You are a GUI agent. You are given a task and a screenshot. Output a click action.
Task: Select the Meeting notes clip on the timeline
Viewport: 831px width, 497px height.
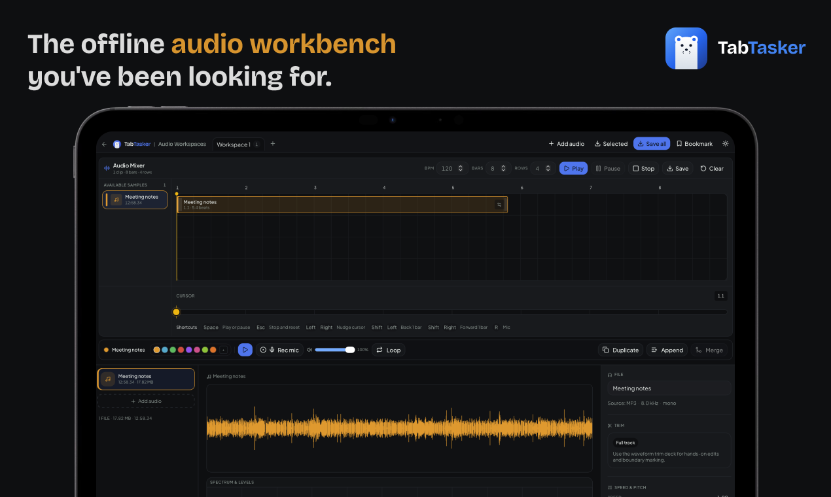tap(342, 205)
